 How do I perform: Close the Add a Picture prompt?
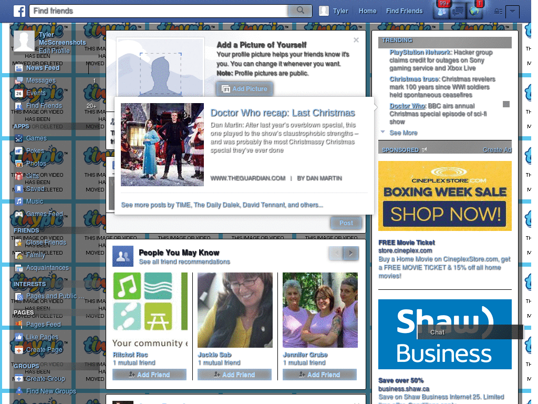356,40
